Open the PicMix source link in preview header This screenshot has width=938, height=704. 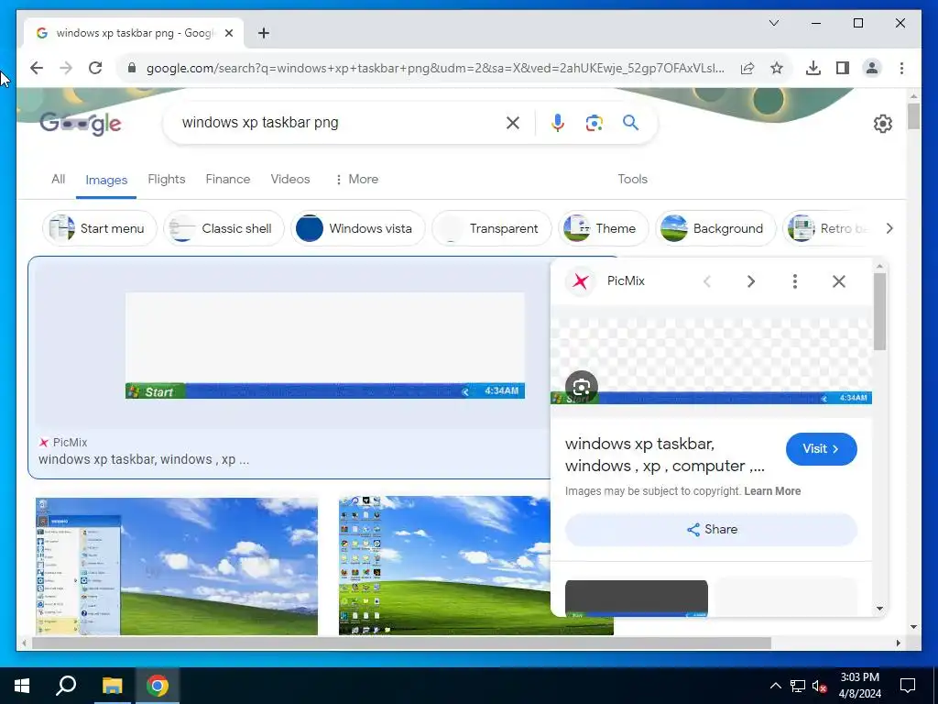[x=605, y=280]
